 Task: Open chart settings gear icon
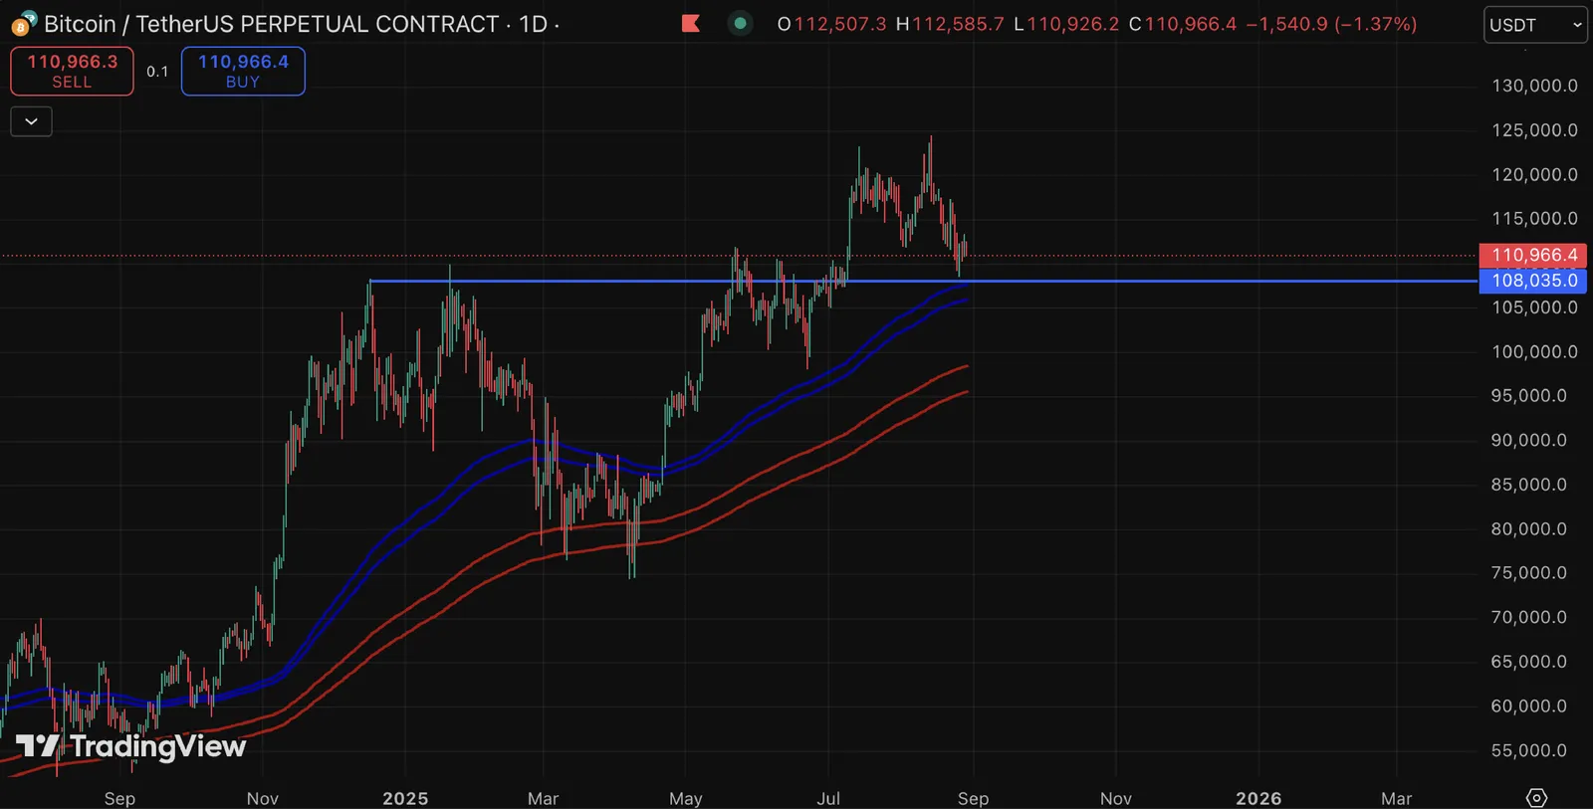point(1536,797)
